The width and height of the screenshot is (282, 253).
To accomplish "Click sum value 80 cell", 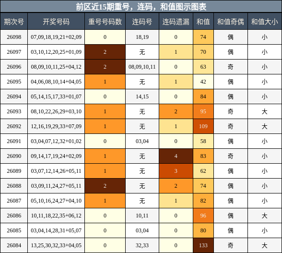I will click(203, 230).
